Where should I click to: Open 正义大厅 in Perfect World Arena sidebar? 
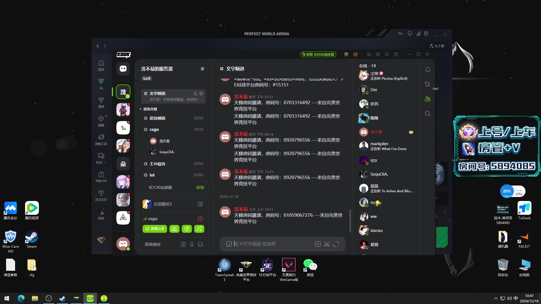[101, 195]
